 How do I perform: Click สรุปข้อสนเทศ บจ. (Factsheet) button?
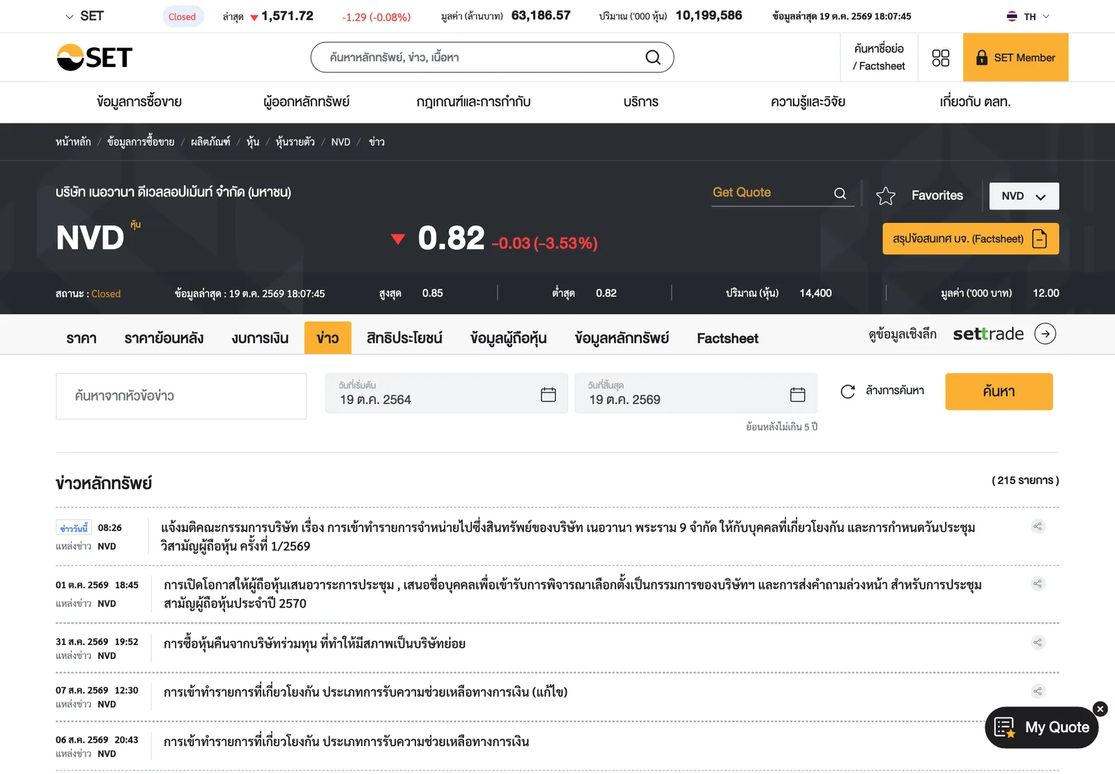[971, 239]
